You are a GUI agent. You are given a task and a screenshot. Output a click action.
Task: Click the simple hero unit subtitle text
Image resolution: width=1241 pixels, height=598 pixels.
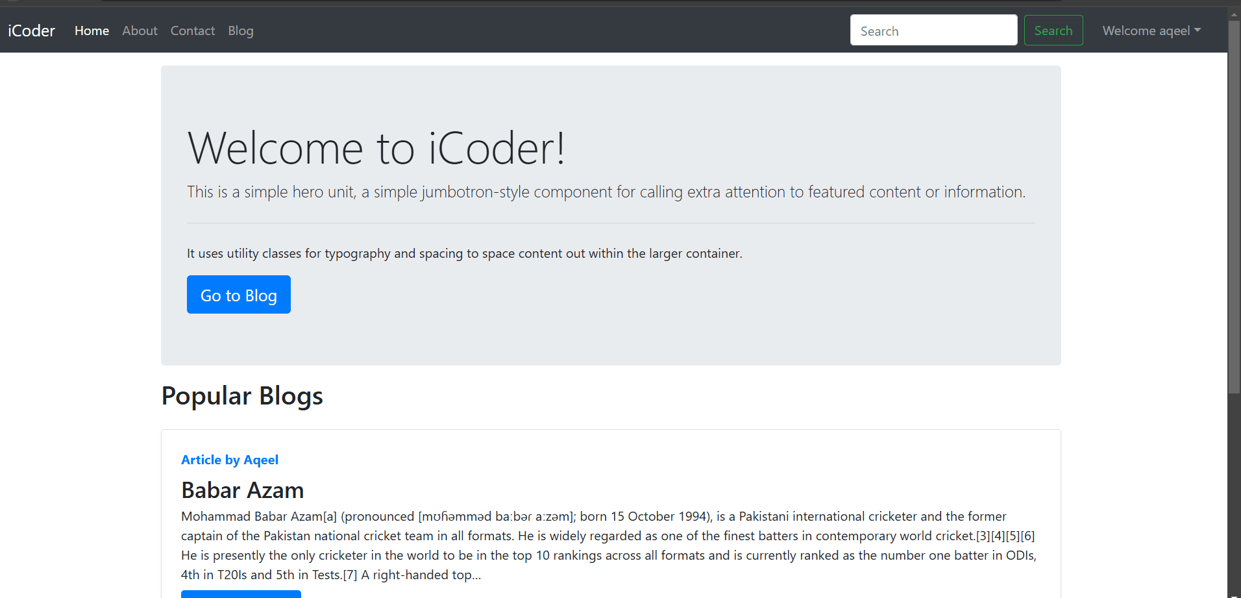click(x=606, y=192)
